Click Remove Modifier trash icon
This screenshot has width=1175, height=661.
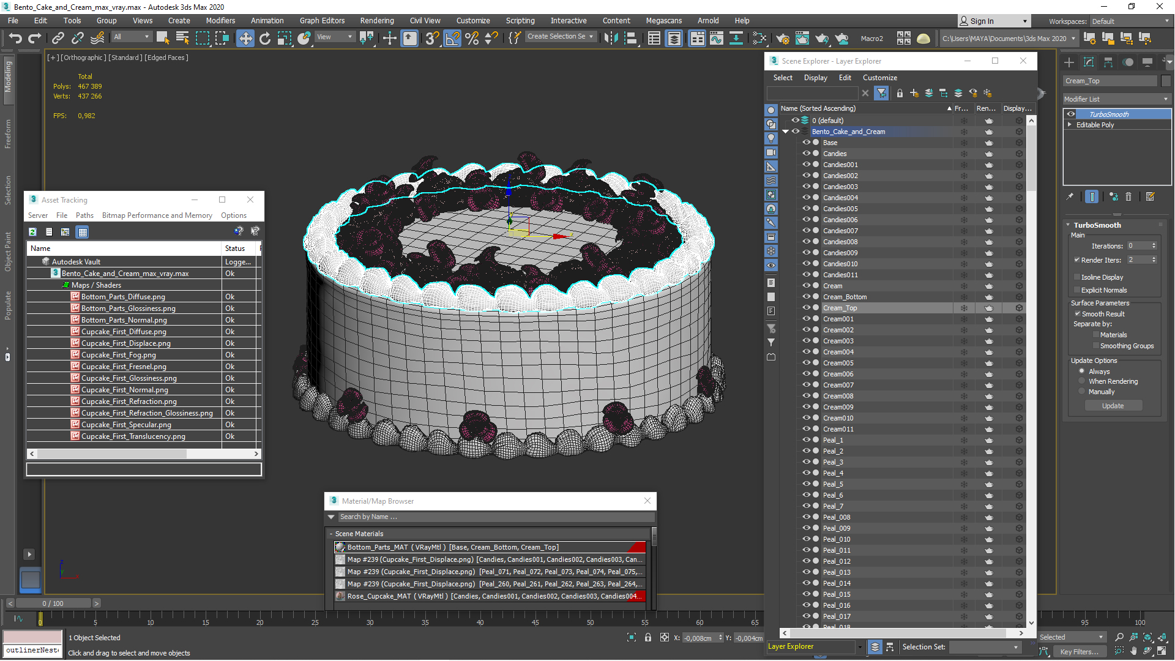(1128, 196)
